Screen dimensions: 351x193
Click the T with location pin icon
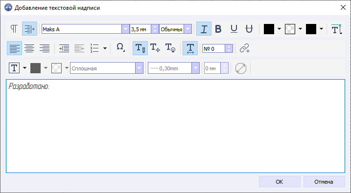(170, 48)
